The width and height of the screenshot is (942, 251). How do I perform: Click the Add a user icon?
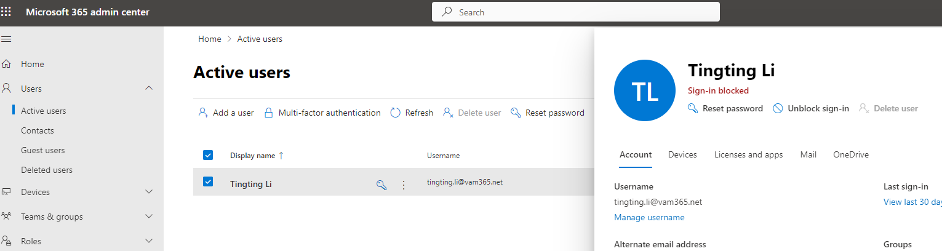click(x=203, y=113)
